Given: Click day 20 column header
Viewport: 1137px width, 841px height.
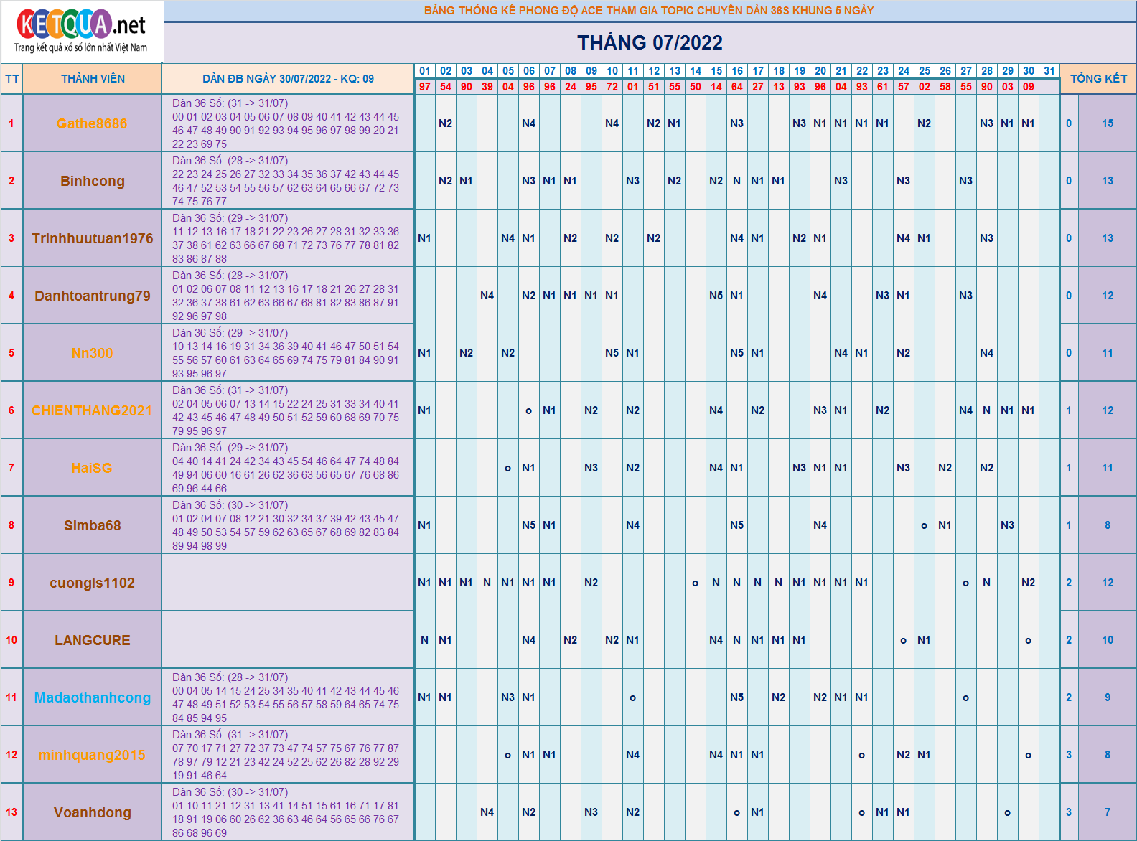Looking at the screenshot, I should [820, 71].
